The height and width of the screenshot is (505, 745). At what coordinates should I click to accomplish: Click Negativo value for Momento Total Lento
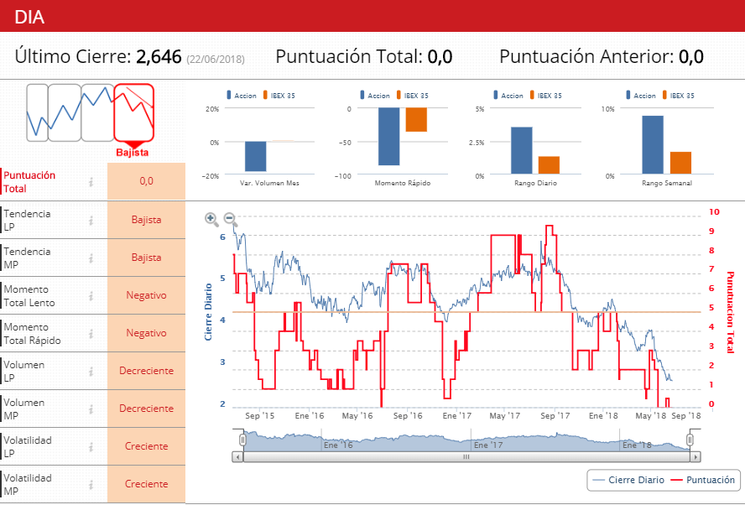(146, 295)
